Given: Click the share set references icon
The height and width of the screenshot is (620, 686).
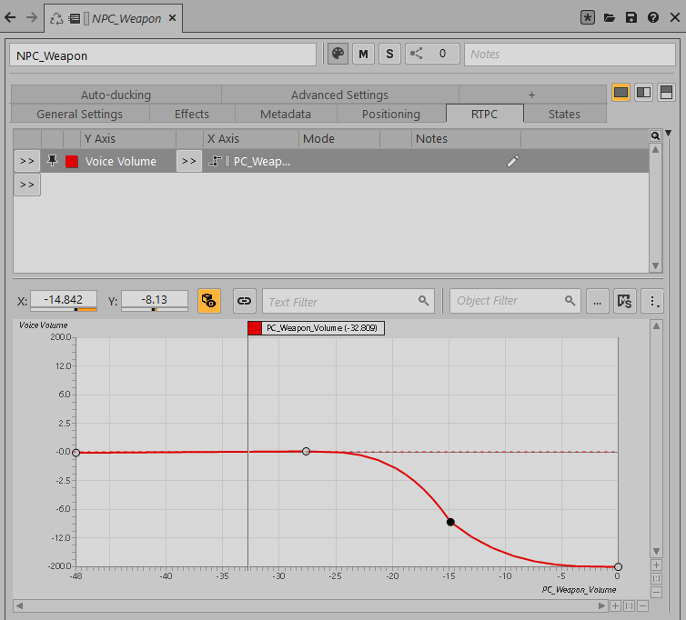Looking at the screenshot, I should pyautogui.click(x=417, y=55).
